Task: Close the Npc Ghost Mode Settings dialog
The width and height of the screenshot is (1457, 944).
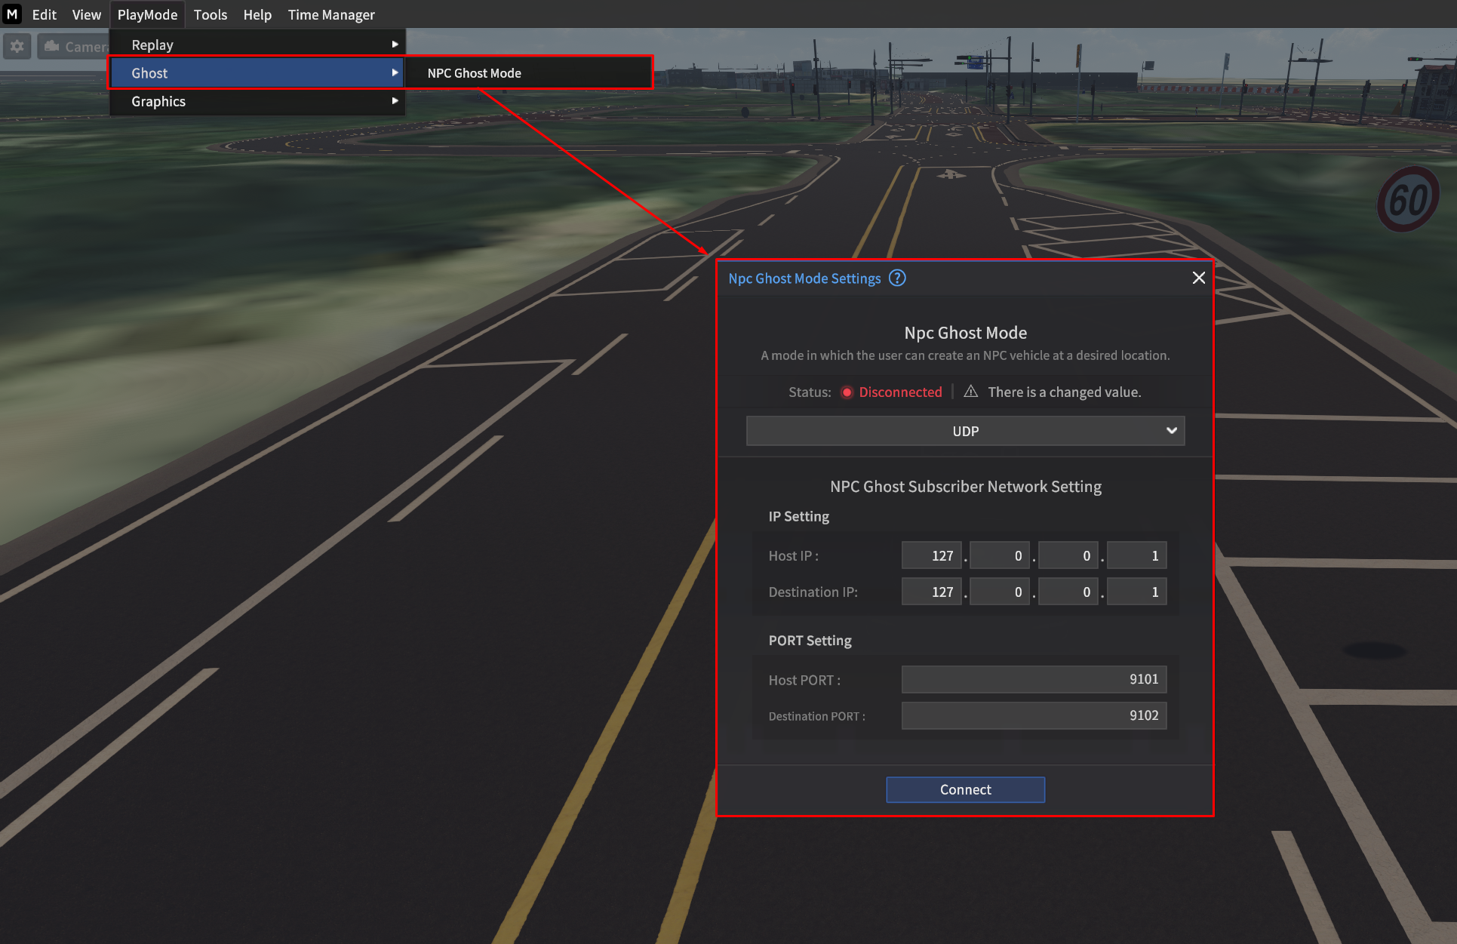Action: 1198,278
